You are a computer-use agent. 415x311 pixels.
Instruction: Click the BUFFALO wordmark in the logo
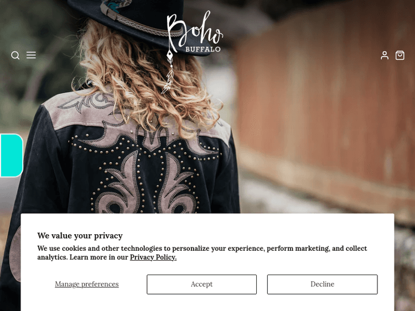pyautogui.click(x=203, y=49)
